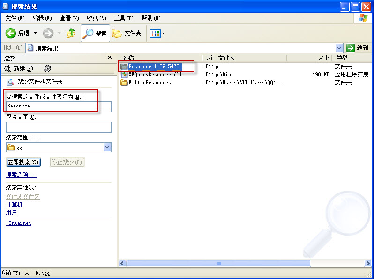Click the window title bar icon

[x=5, y=6]
